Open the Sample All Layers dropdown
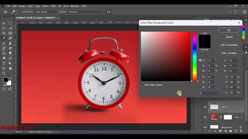Viewport: 248px width, 139px height. (85, 12)
